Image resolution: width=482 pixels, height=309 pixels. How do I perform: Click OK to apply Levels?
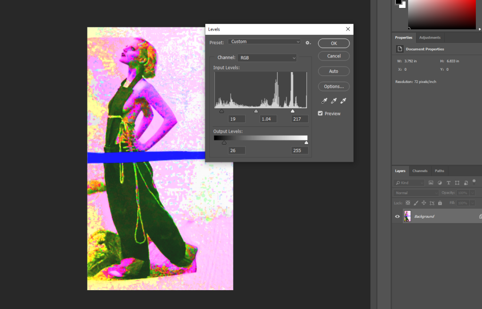point(334,43)
